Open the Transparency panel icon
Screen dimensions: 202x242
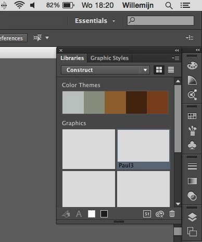pos(192,196)
